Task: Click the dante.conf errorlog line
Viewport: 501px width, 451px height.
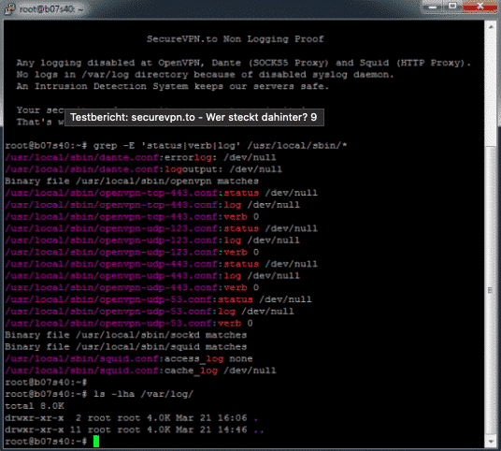Action: tap(140, 158)
